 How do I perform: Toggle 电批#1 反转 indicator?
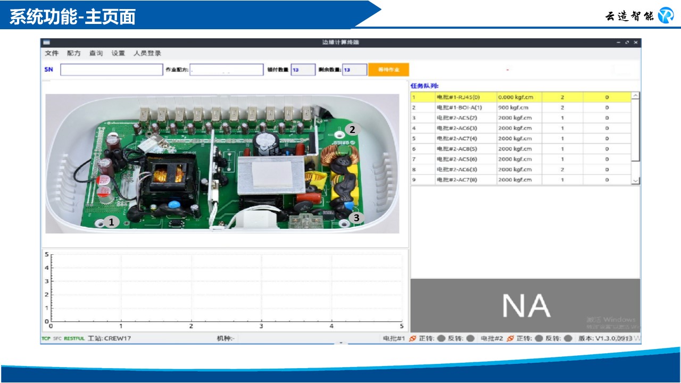(x=470, y=338)
